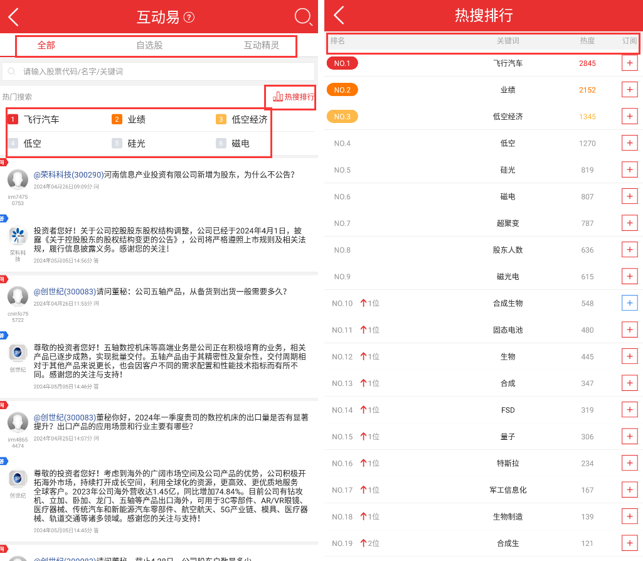Open the help icon beside 互动易 title
643x561 pixels.
click(x=189, y=17)
